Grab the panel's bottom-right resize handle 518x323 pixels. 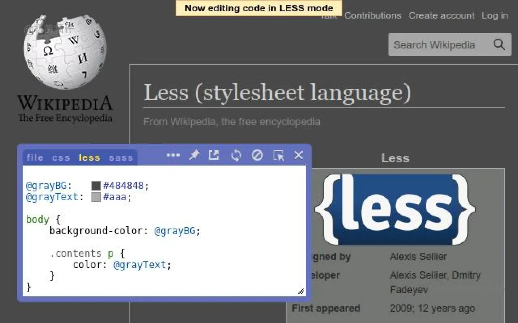pos(301,291)
